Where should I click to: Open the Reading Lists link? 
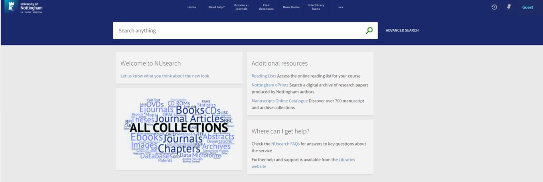(x=264, y=76)
